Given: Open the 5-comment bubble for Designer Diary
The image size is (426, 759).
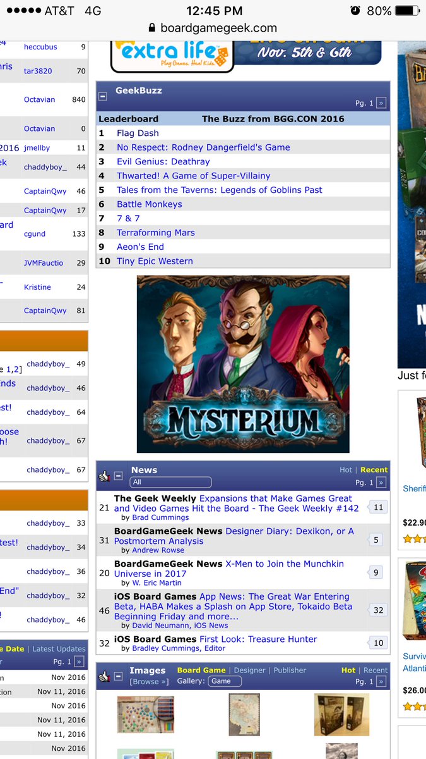Looking at the screenshot, I should (377, 540).
